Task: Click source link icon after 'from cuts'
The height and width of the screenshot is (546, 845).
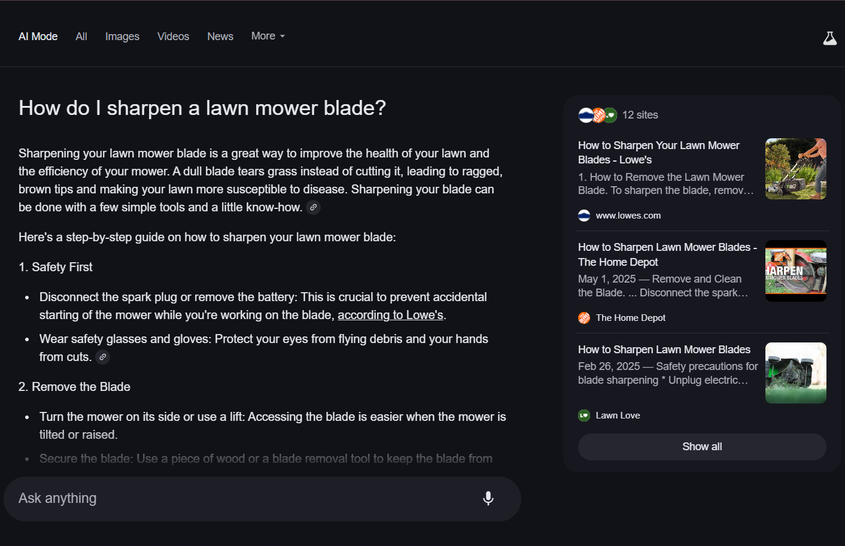Action: (x=103, y=357)
